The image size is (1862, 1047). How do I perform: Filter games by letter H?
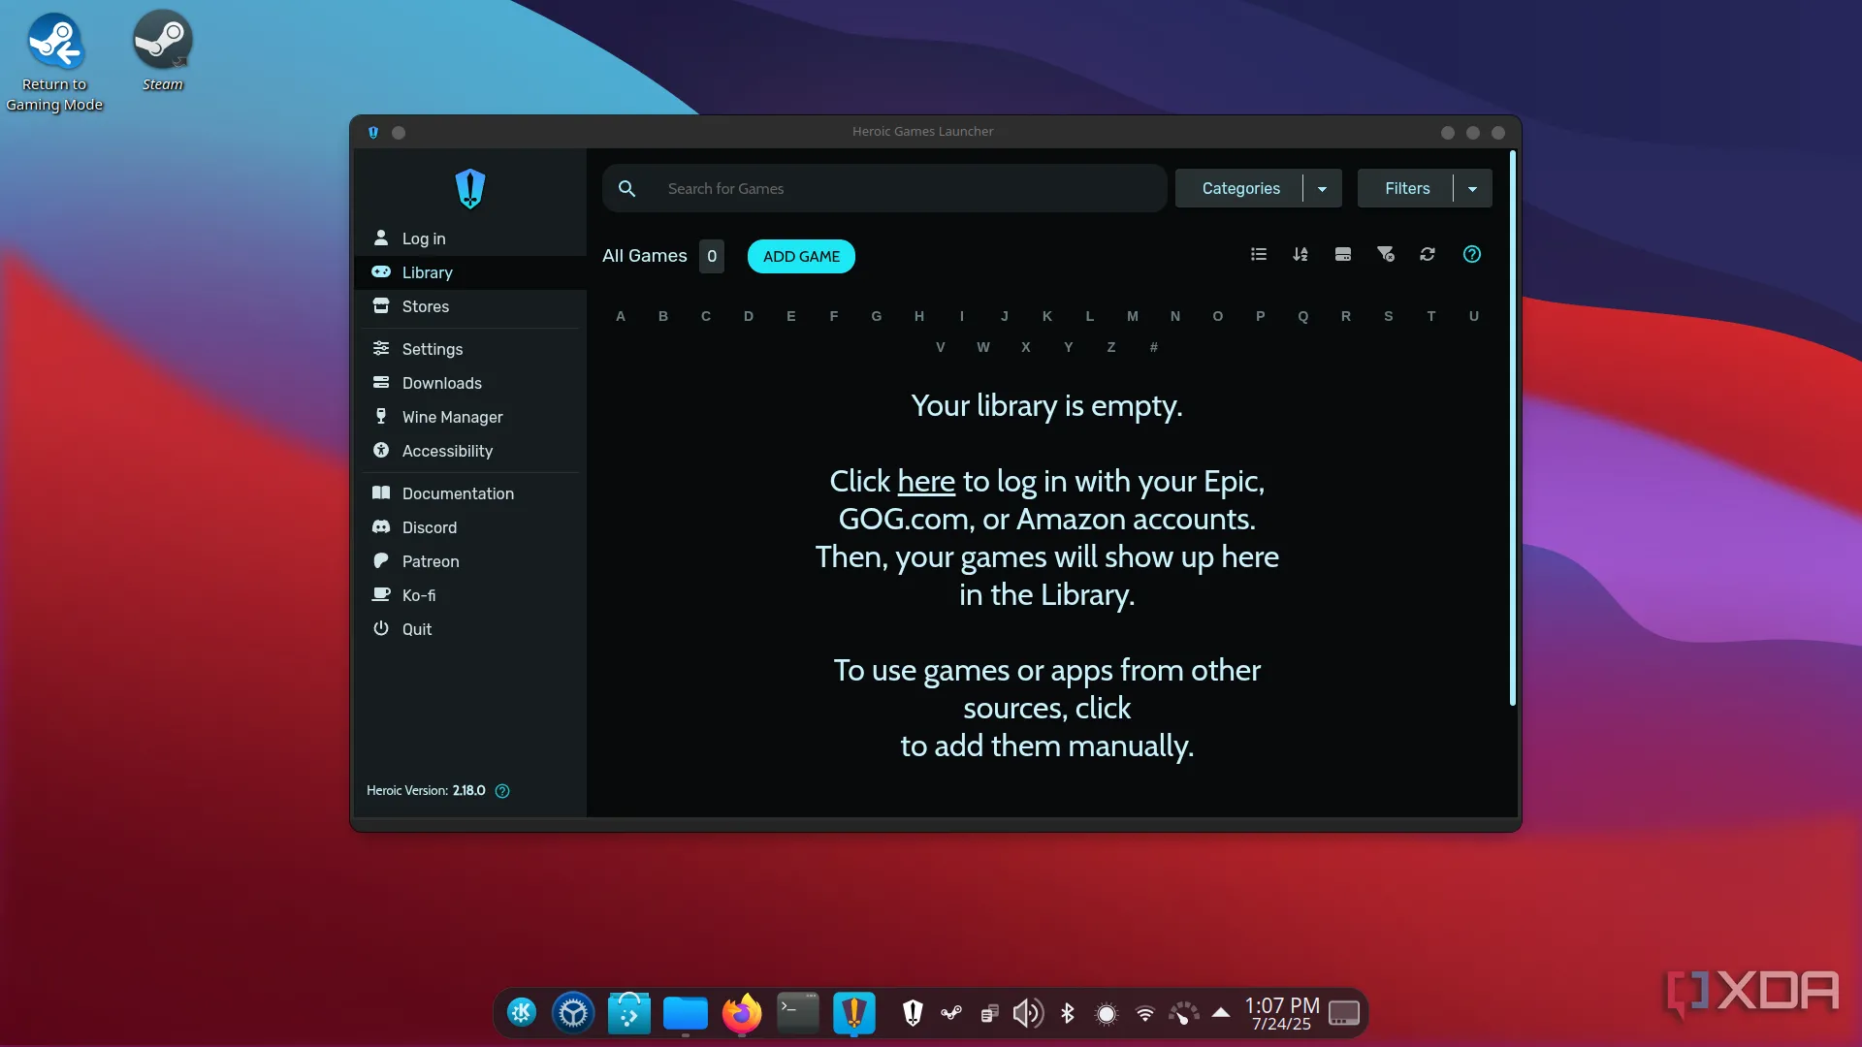pyautogui.click(x=919, y=316)
